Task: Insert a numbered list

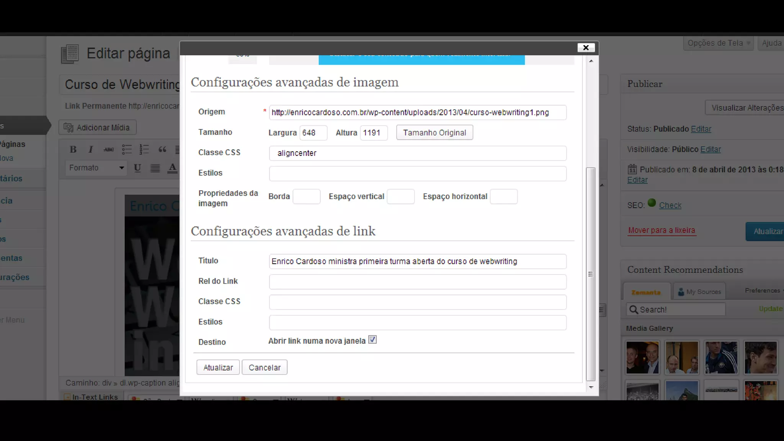Action: tap(144, 149)
